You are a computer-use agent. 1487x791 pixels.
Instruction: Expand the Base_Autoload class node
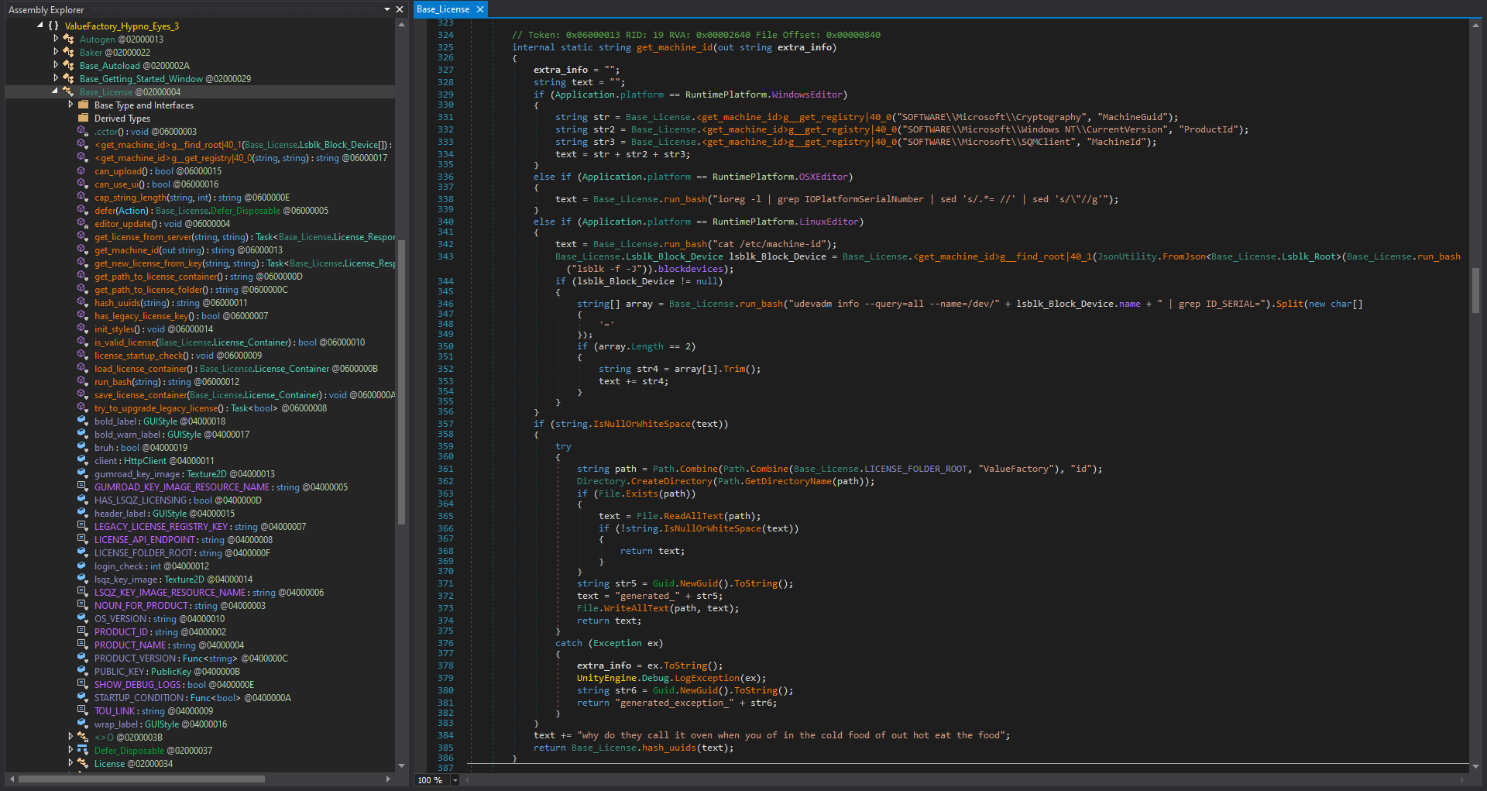(56, 65)
